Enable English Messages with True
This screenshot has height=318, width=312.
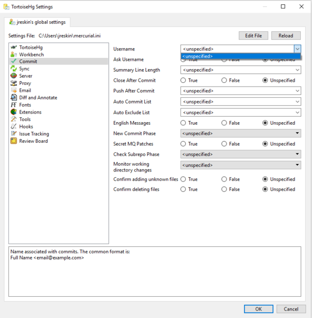183,123
